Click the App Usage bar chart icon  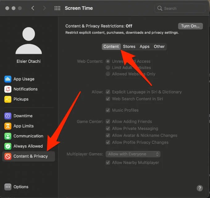click(8, 79)
